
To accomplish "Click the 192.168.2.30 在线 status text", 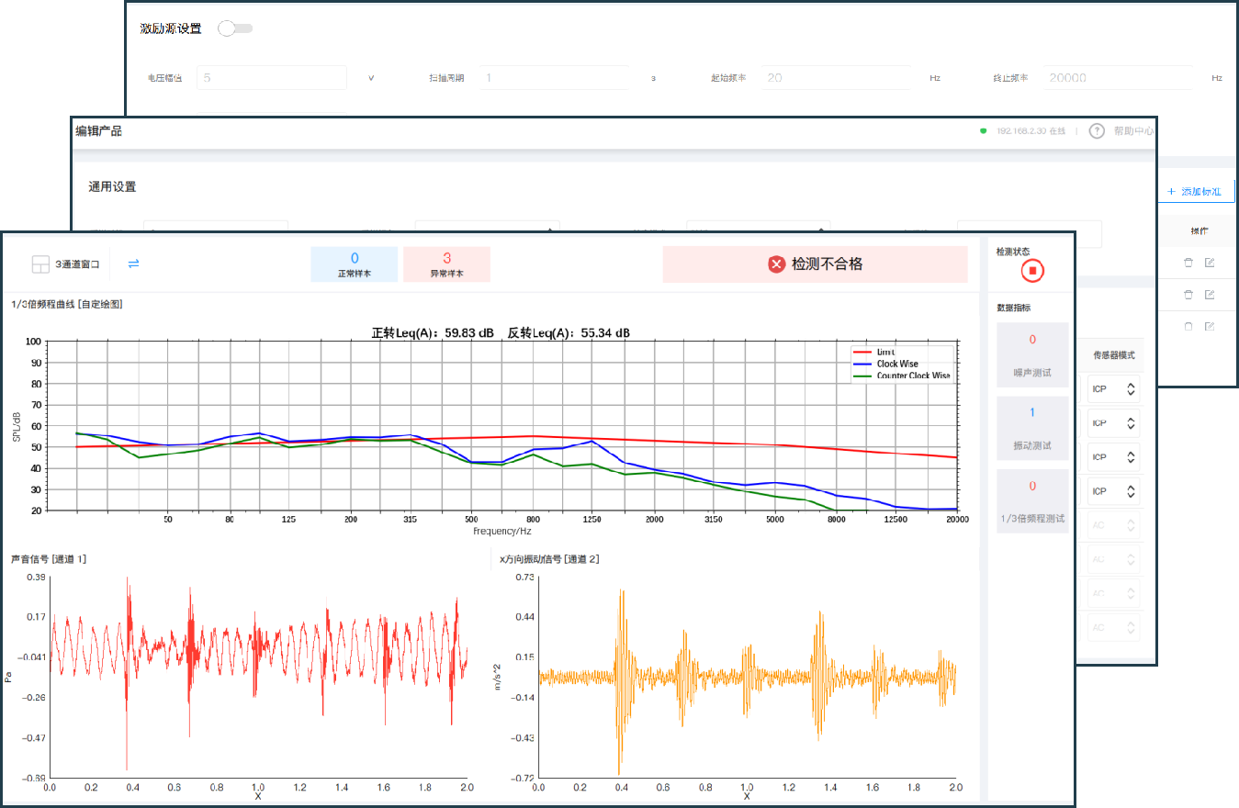I will 1031,131.
